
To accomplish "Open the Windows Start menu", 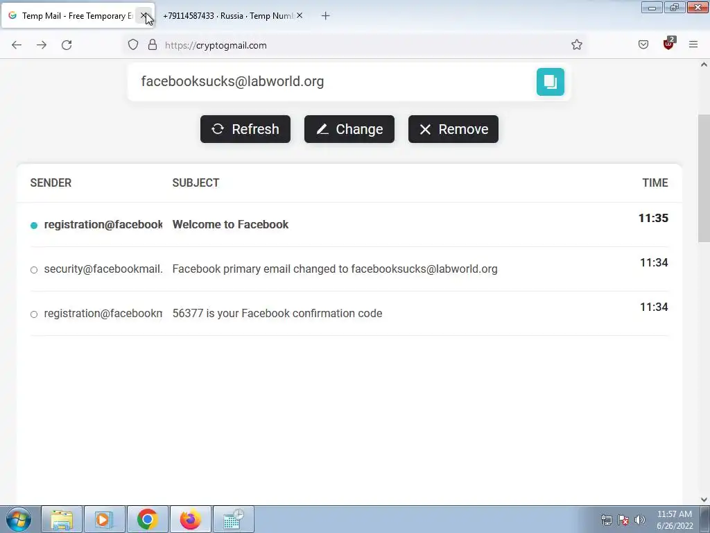I will pyautogui.click(x=19, y=519).
